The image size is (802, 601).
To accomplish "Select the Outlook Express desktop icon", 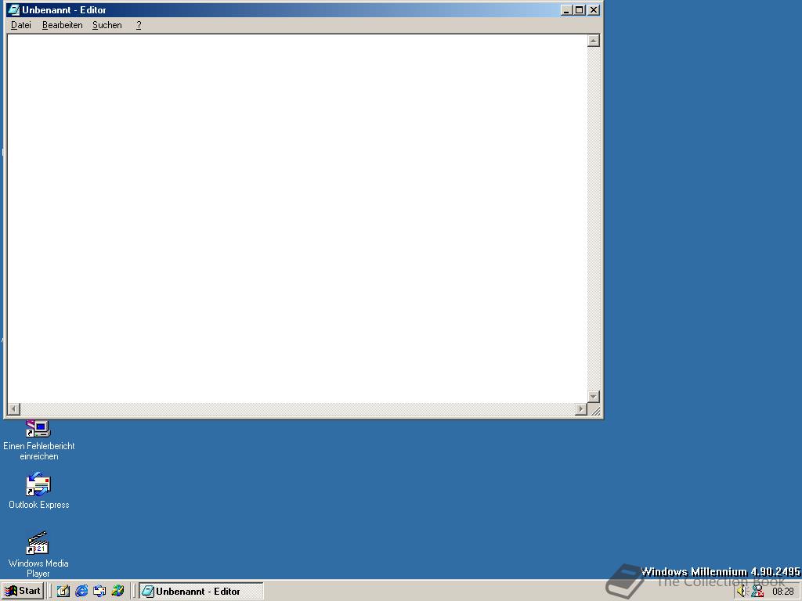I will pyautogui.click(x=38, y=491).
